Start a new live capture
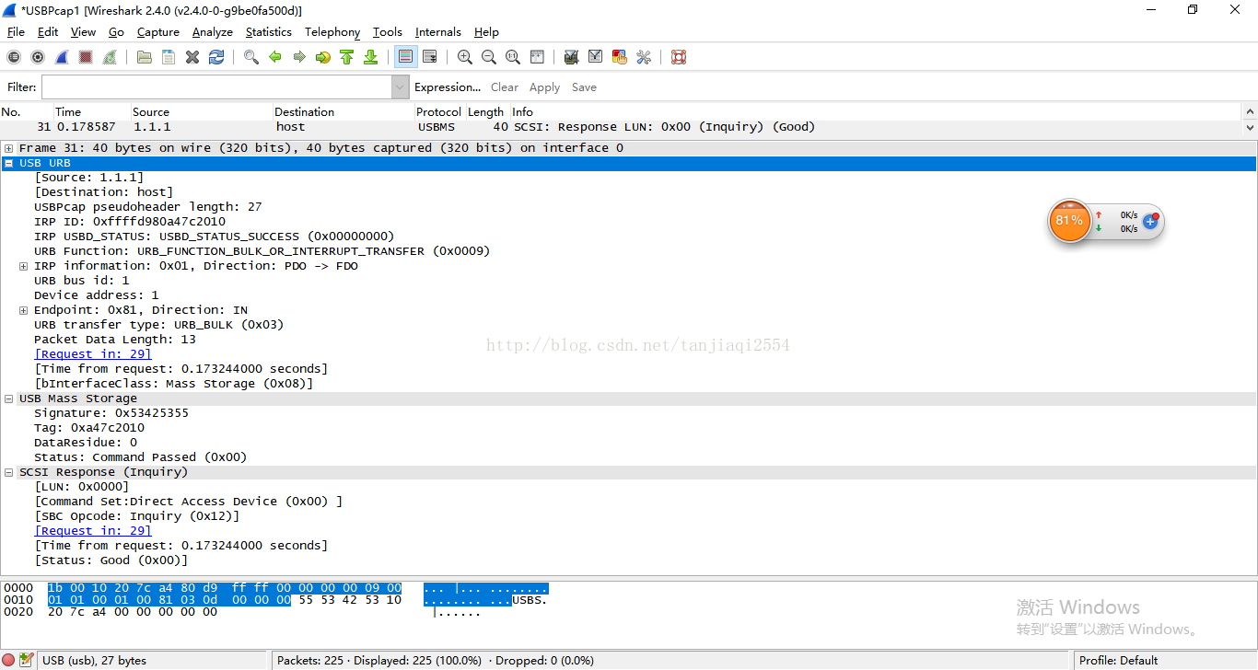Image resolution: width=1258 pixels, height=670 pixels. coord(62,57)
